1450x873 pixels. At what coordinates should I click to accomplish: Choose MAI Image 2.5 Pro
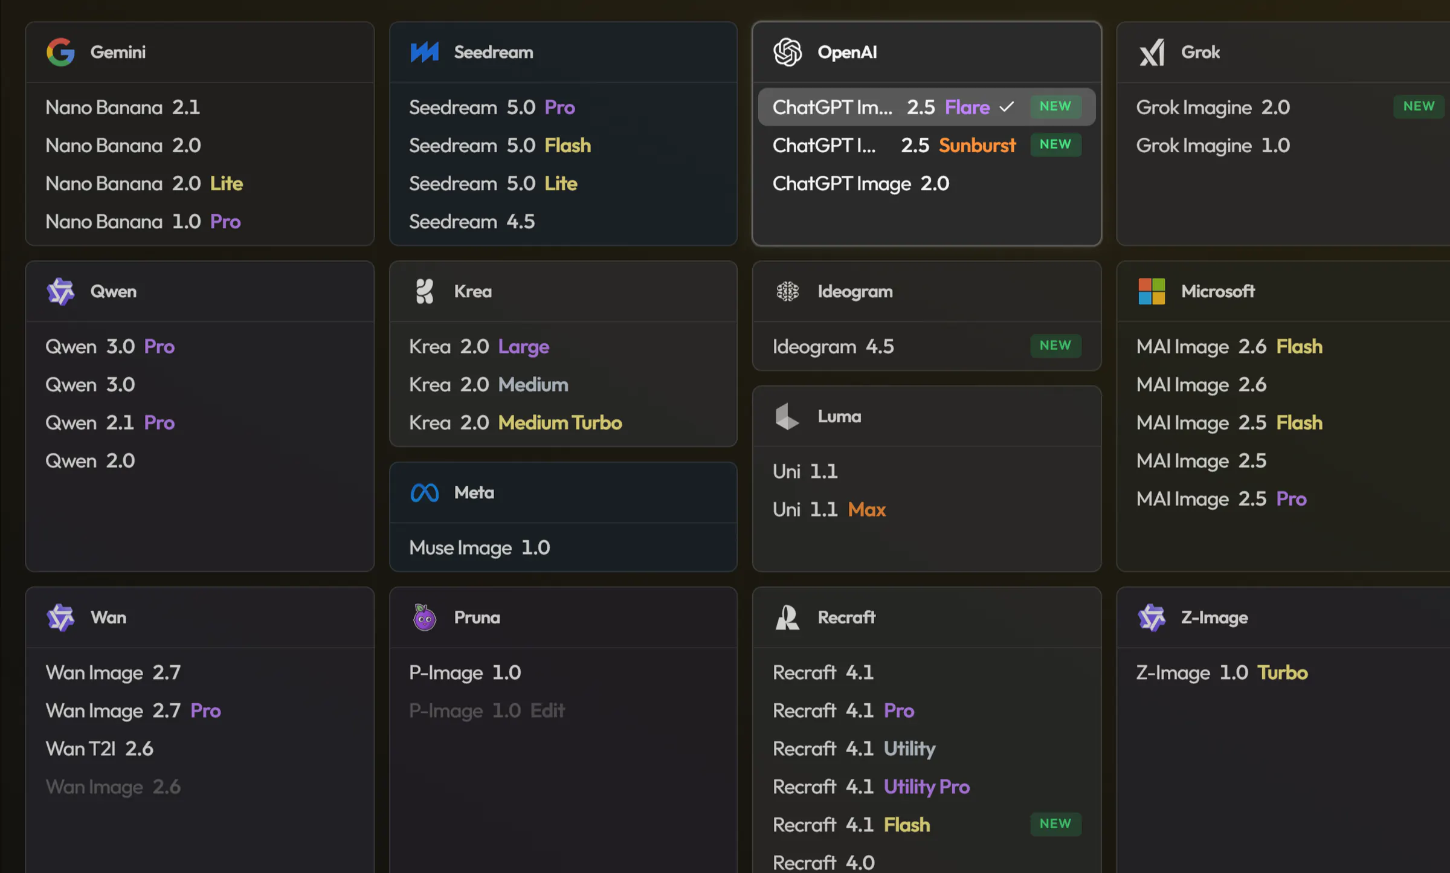click(1287, 498)
